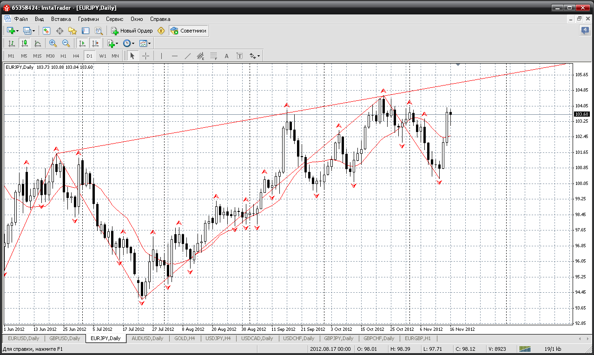Open the Indicators list dropdown
594x355 pixels.
[113, 43]
